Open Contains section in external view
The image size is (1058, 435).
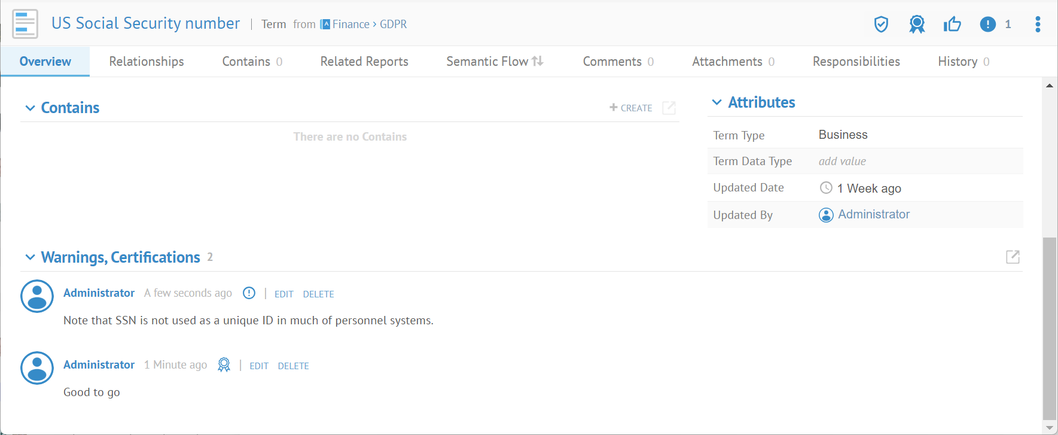pyautogui.click(x=669, y=108)
